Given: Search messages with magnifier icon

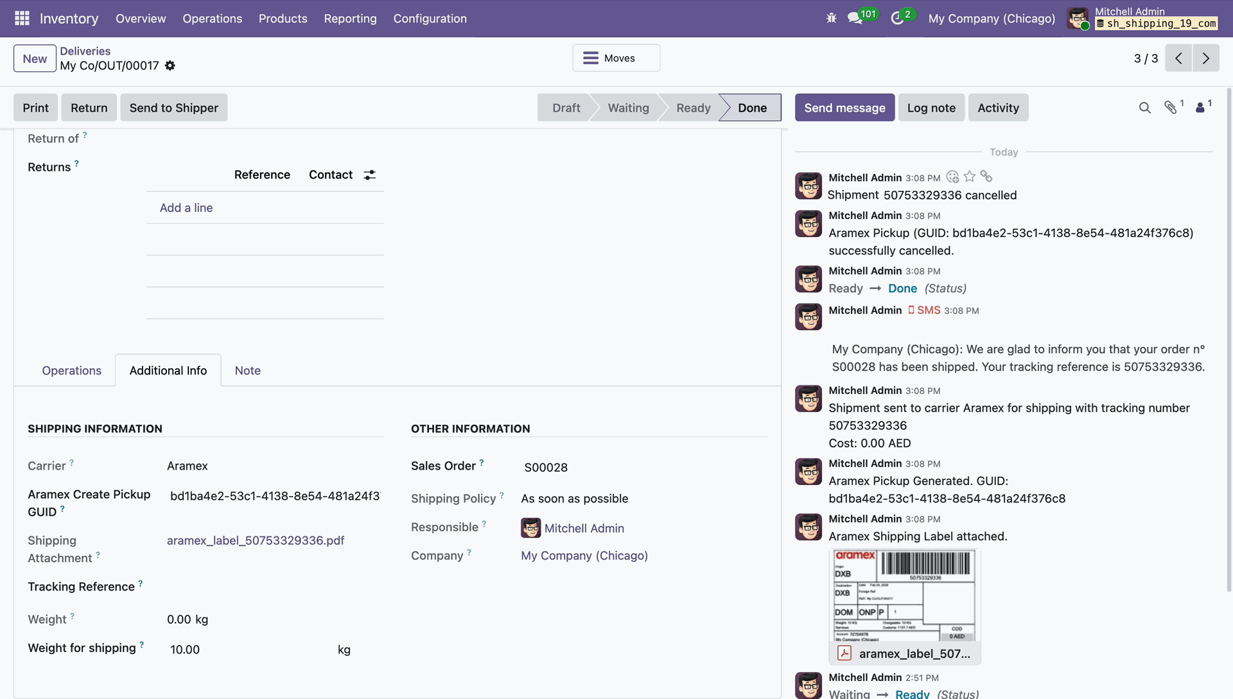Looking at the screenshot, I should pos(1144,108).
